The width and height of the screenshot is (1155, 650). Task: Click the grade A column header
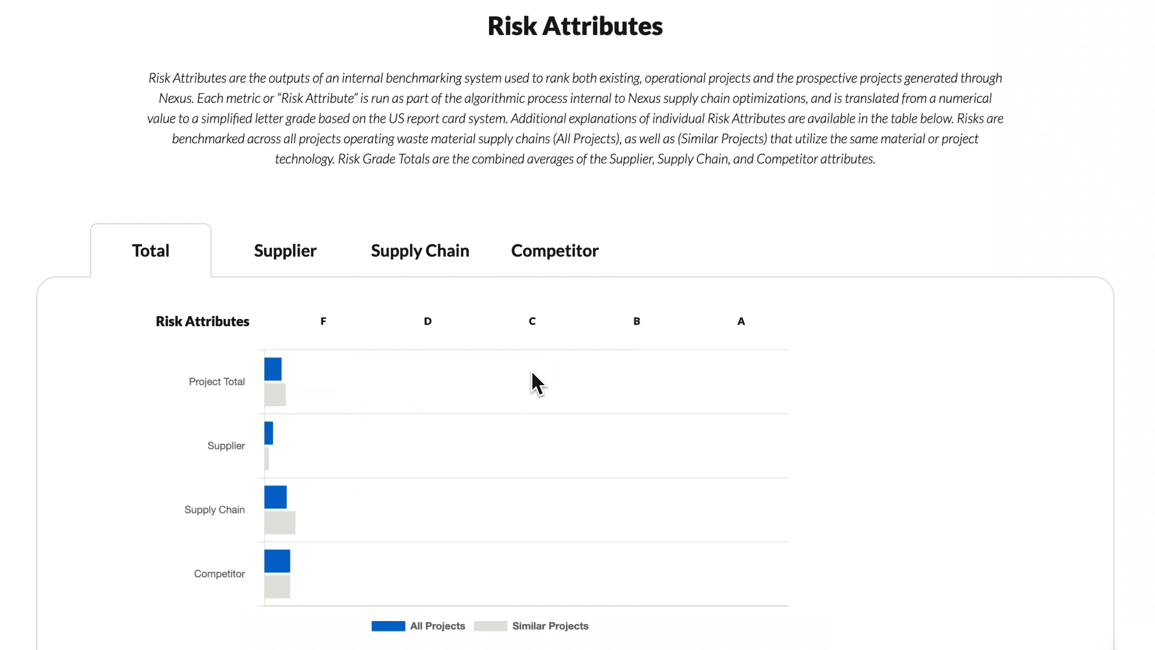click(741, 321)
